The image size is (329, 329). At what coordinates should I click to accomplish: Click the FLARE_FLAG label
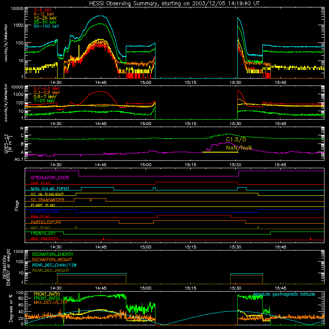(43, 205)
